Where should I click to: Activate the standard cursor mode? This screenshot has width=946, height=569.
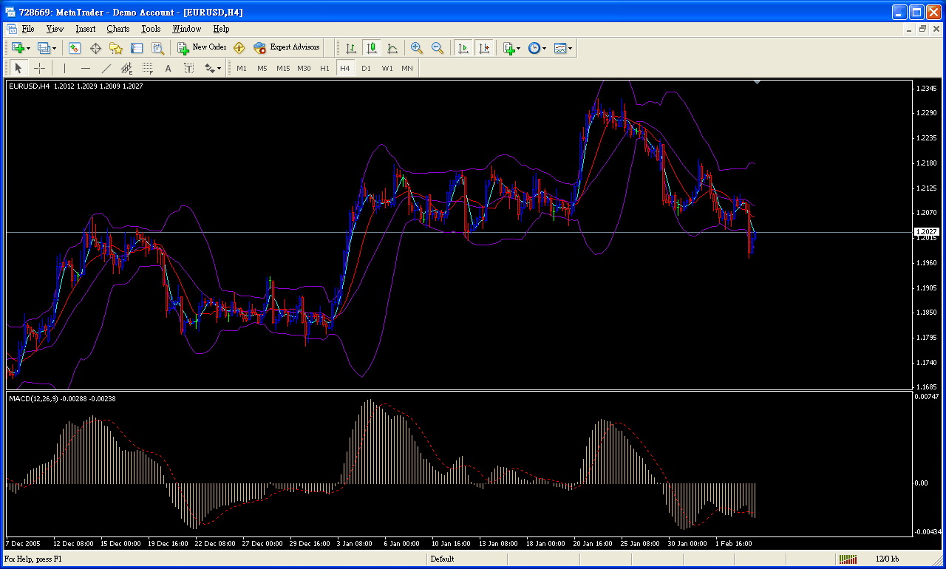point(18,68)
